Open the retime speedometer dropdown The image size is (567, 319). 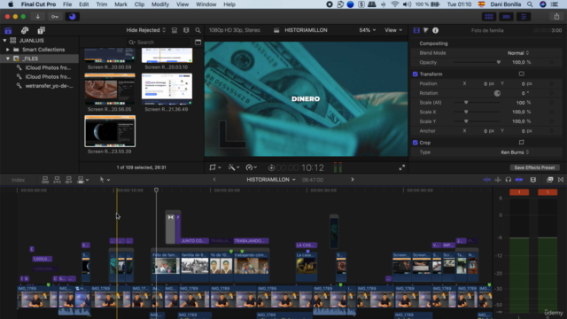click(252, 167)
